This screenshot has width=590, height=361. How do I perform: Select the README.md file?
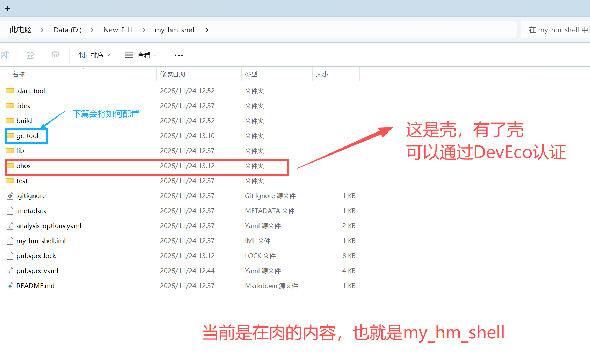click(x=35, y=285)
